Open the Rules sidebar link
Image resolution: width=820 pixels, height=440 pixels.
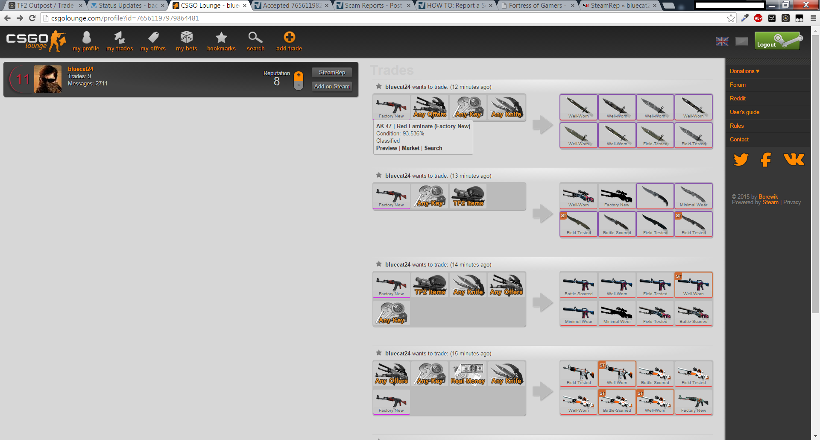737,126
